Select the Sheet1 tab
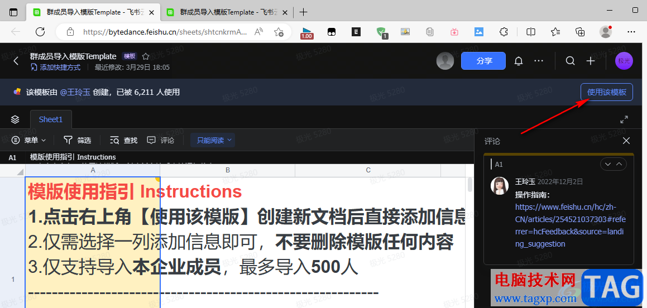 click(x=51, y=119)
